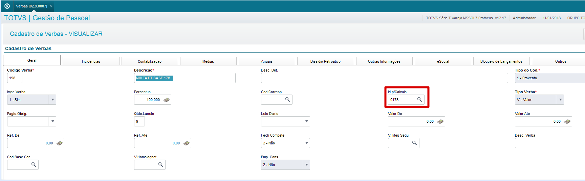Open the Contabilizacao tab
This screenshot has width=585, height=181.
(150, 61)
